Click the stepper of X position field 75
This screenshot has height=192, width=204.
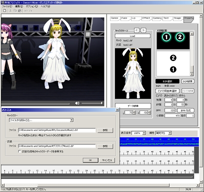pyautogui.click(x=134, y=112)
